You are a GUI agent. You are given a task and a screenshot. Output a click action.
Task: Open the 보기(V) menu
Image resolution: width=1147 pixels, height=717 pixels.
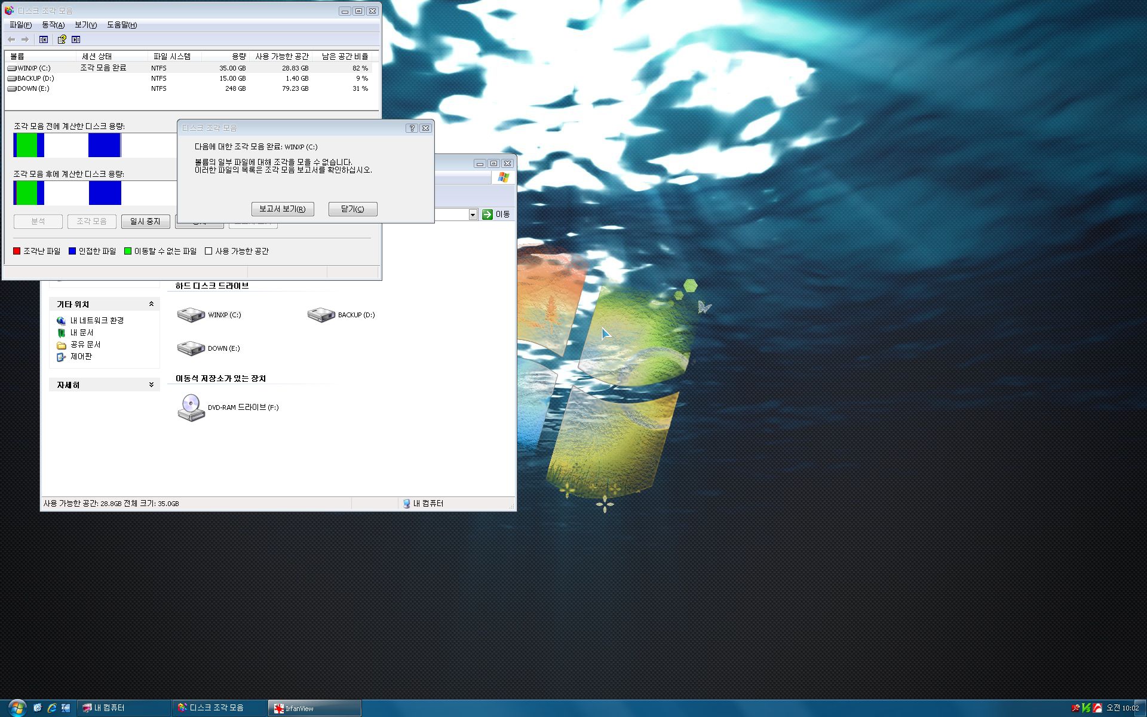(x=85, y=25)
